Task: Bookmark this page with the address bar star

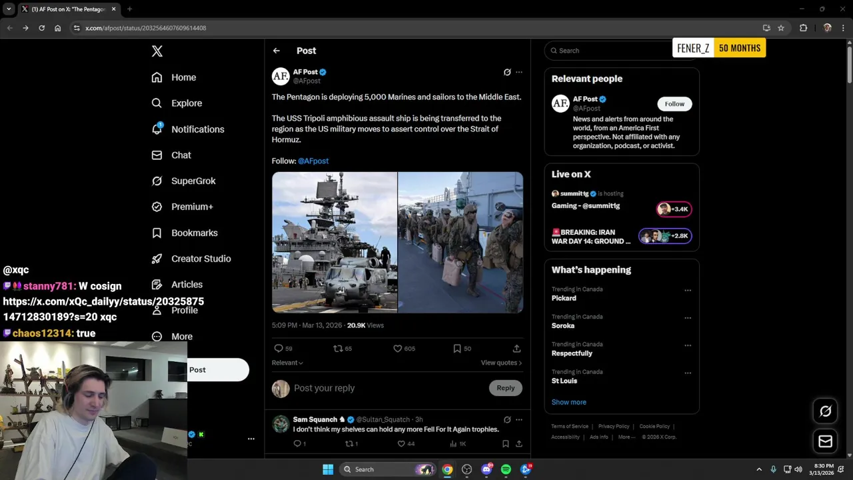Action: point(781,28)
